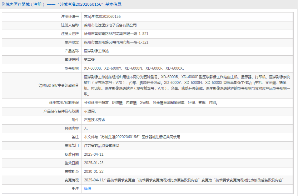Click the bullet icon next to 注
Image resolution: width=298 pixels, height=196 pixels.
73,189
